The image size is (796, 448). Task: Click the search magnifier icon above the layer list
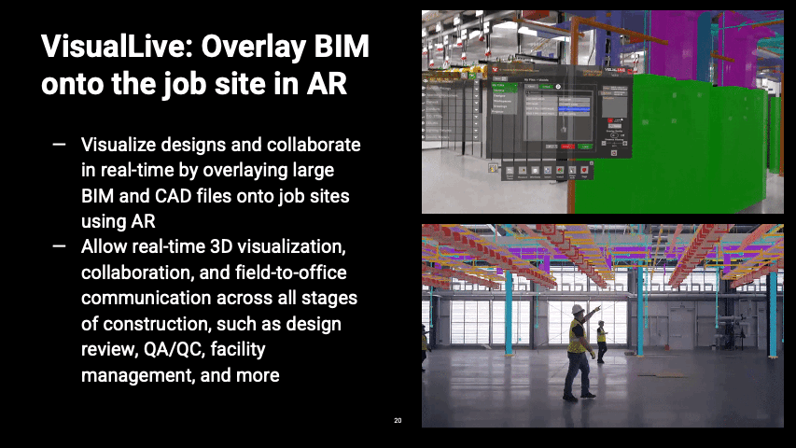(464, 76)
